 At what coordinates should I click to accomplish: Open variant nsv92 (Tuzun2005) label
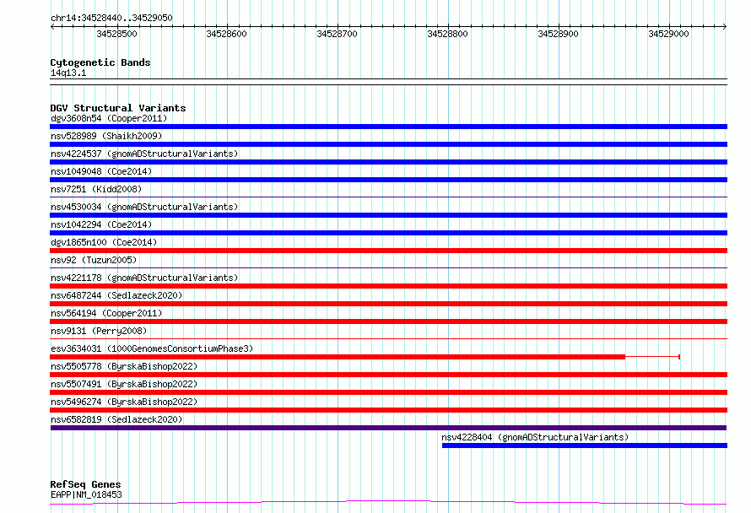coord(94,260)
